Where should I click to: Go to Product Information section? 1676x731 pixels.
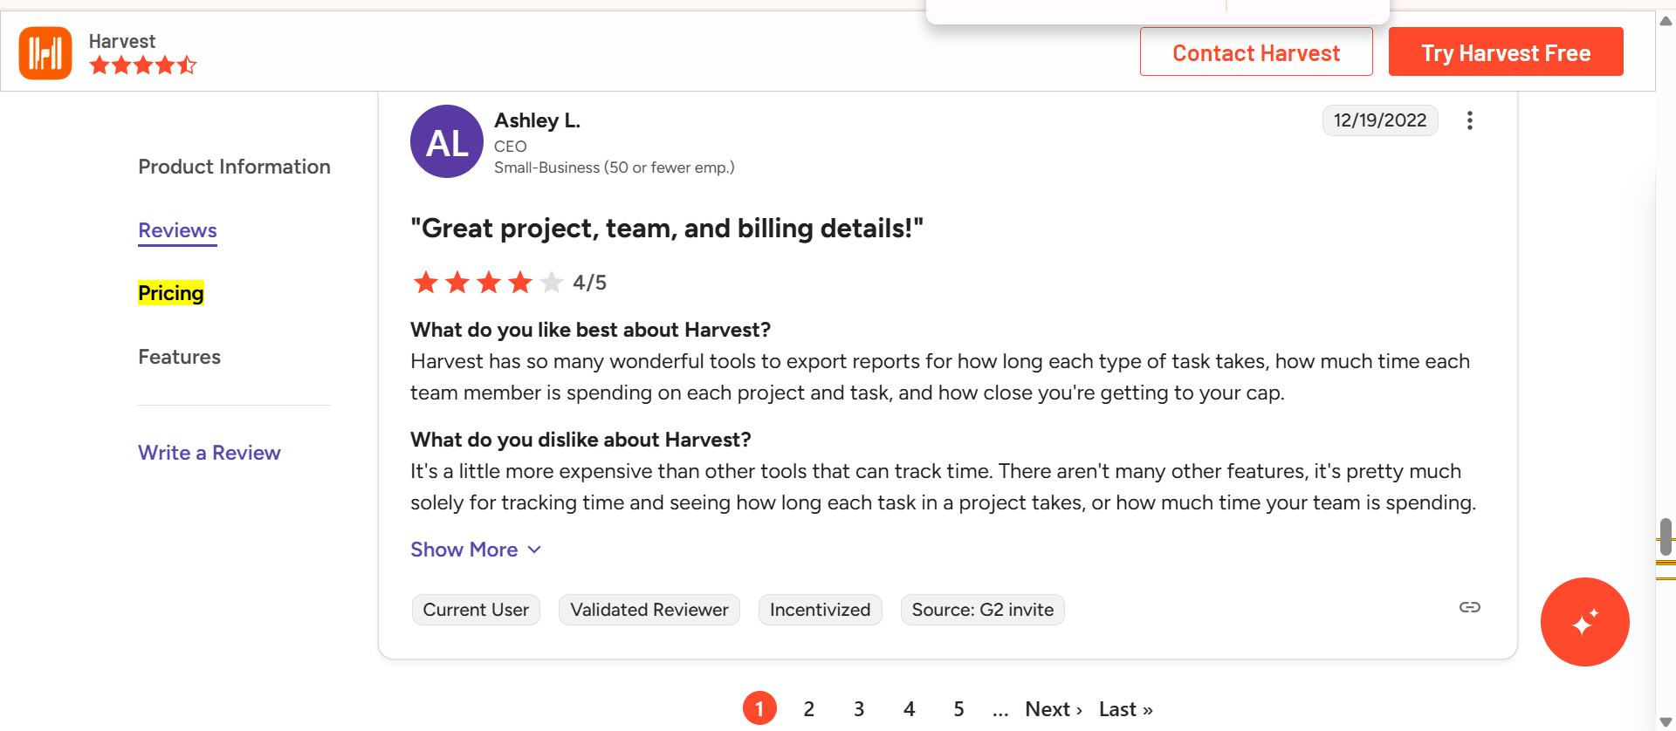click(234, 167)
